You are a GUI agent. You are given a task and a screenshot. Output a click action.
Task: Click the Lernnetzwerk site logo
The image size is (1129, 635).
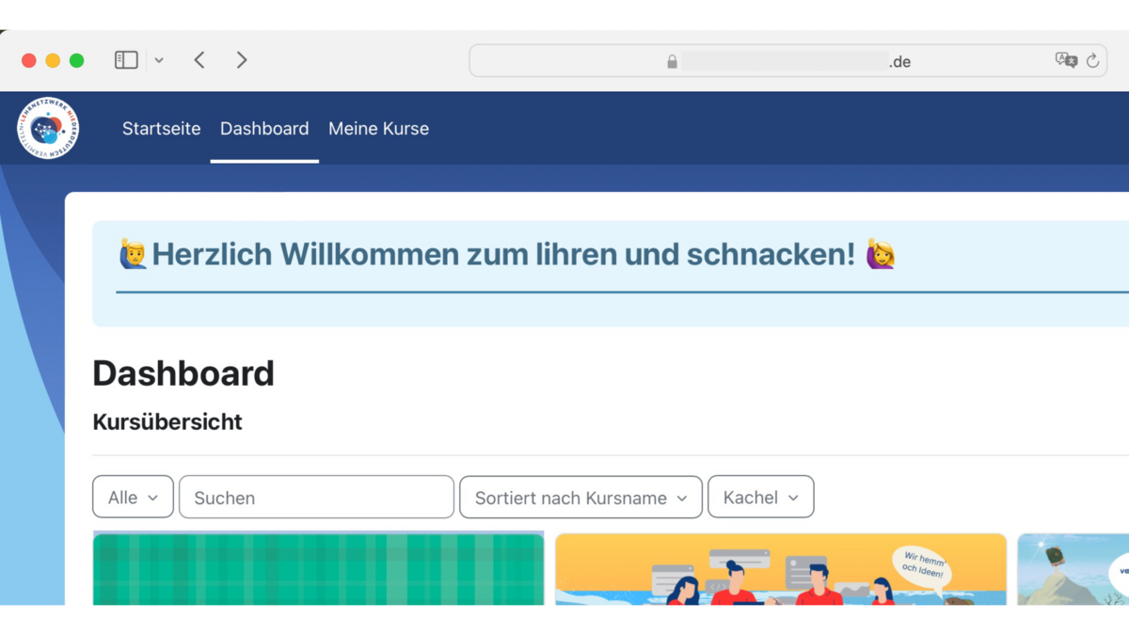[x=48, y=129]
